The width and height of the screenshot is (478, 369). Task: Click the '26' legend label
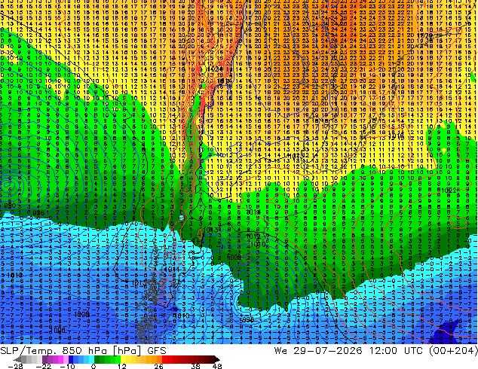tap(158, 366)
